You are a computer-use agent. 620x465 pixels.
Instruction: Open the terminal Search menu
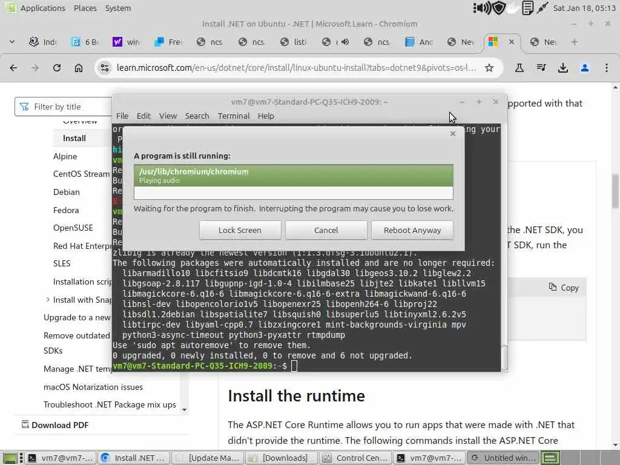coord(197,116)
